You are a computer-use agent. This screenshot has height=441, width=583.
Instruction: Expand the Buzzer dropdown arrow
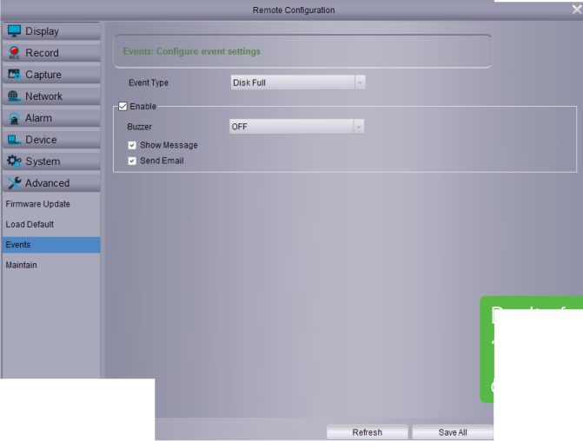(x=358, y=127)
